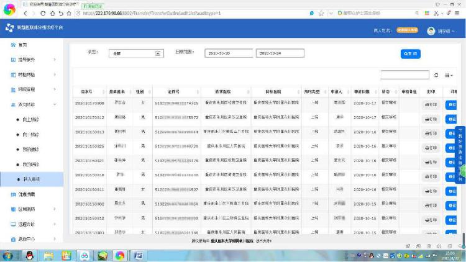
Task: Open blue detail button for row 202010150025
Action: pyautogui.click(x=451, y=148)
